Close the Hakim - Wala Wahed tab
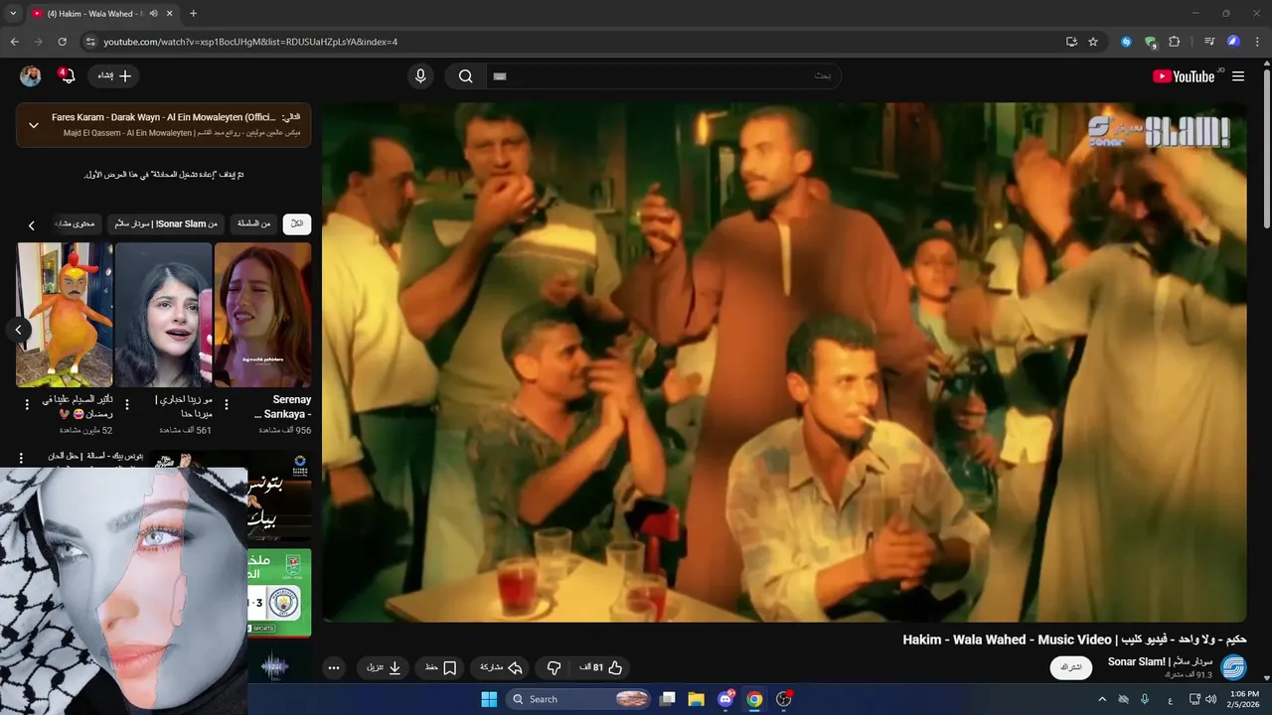 coord(170,14)
